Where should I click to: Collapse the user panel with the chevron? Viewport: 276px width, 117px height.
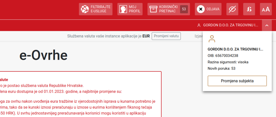coord(267,25)
